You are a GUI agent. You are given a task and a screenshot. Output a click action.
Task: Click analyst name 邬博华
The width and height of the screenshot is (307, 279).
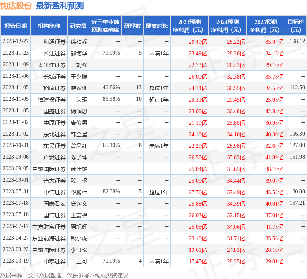(79, 53)
